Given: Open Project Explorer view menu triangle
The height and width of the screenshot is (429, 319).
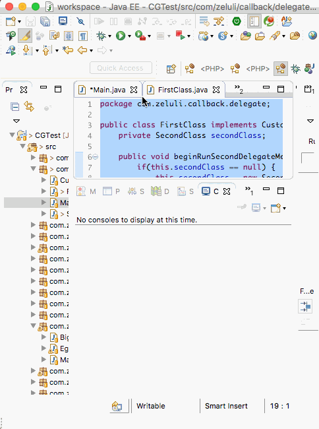Looking at the screenshot, I should (x=16, y=121).
